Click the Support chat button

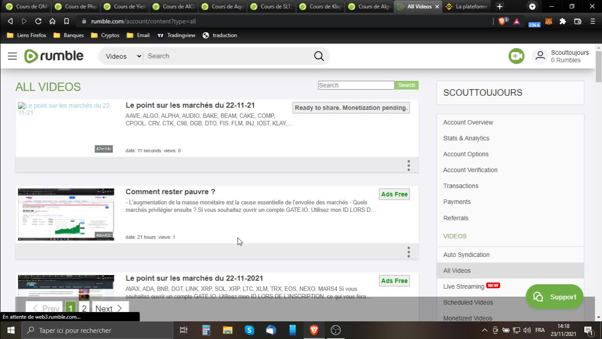click(554, 297)
